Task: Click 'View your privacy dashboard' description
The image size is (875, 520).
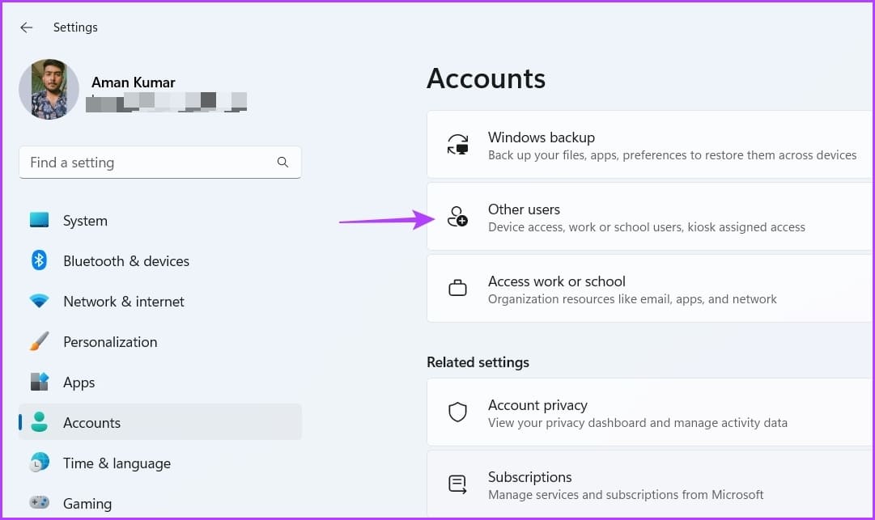Action: (x=638, y=423)
